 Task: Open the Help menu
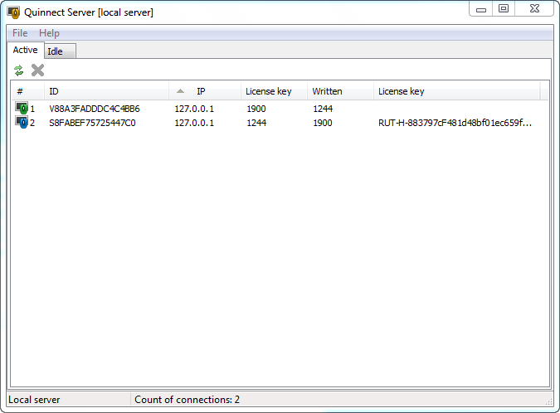pos(49,33)
